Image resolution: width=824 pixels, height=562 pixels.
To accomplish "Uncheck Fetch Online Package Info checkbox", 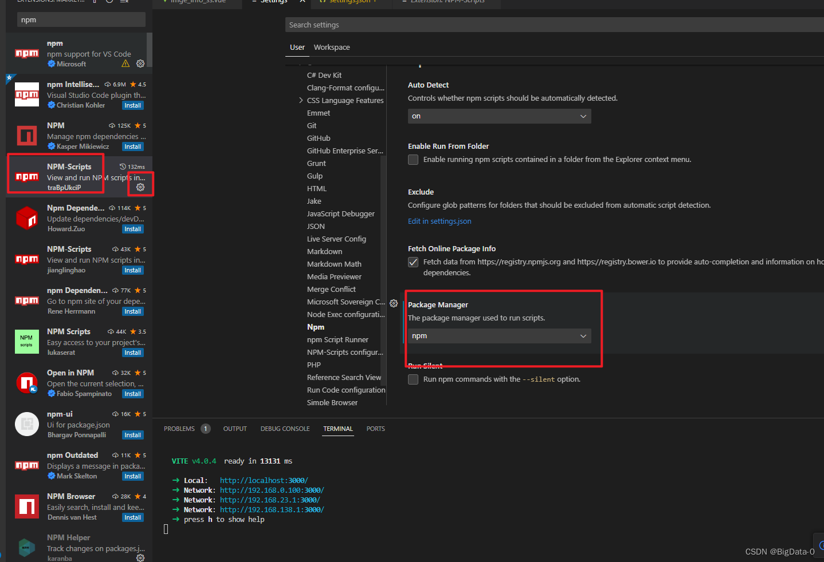I will (x=413, y=262).
